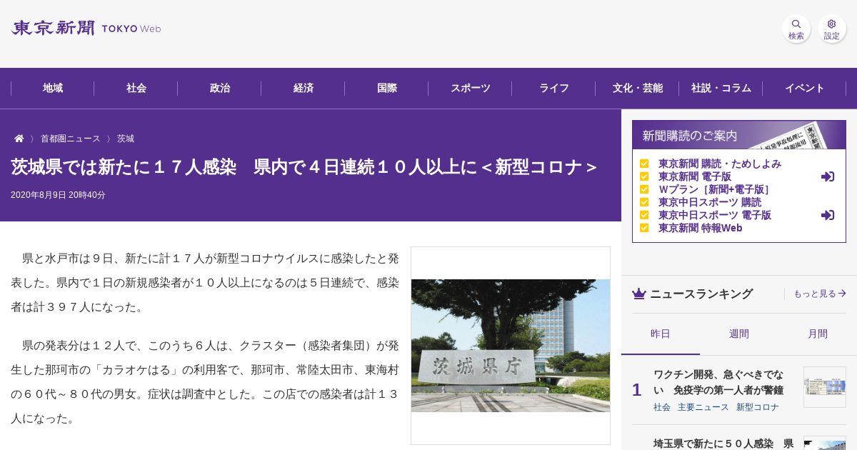Image resolution: width=857 pixels, height=450 pixels.
Task: Click the 茨城県庁 article photo
Action: 511,346
